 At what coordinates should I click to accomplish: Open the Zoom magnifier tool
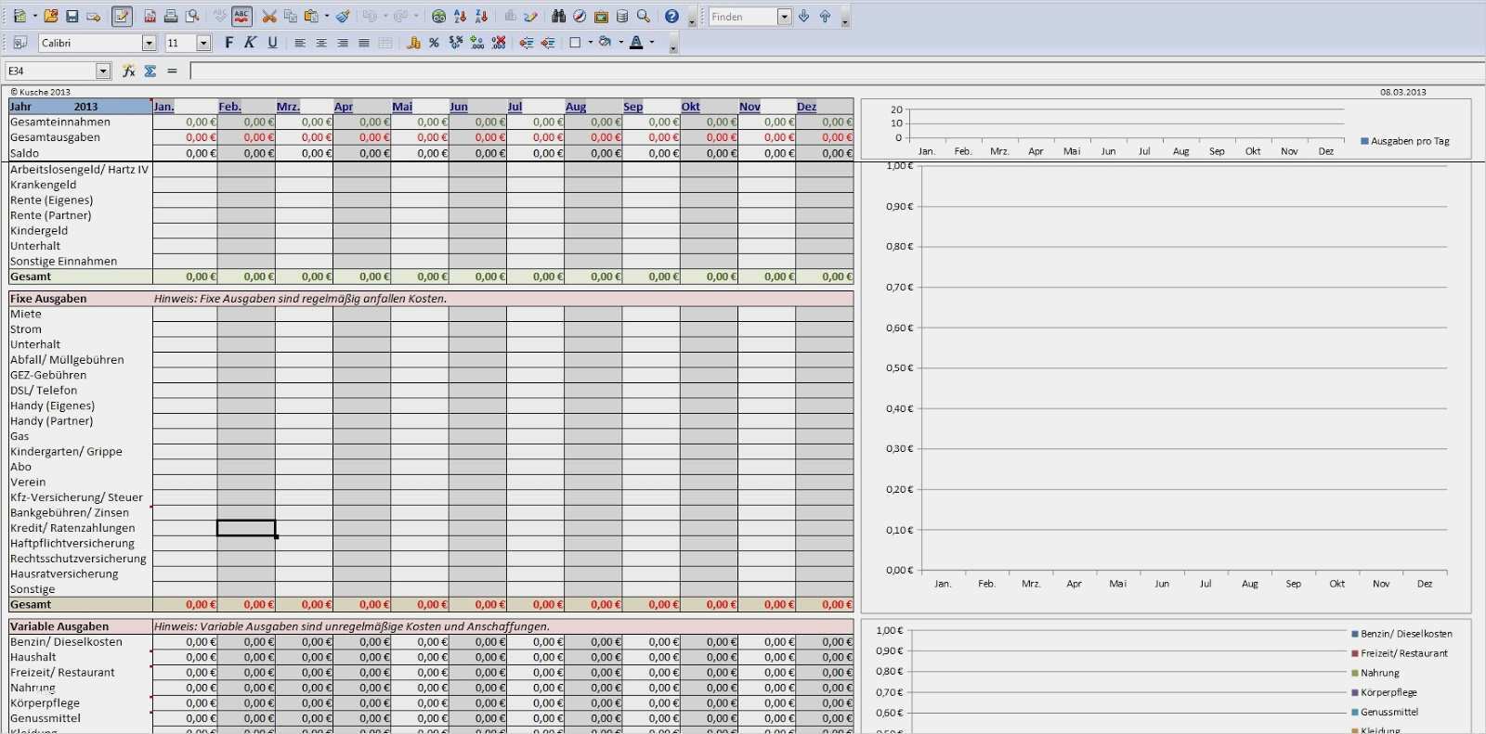click(x=644, y=17)
